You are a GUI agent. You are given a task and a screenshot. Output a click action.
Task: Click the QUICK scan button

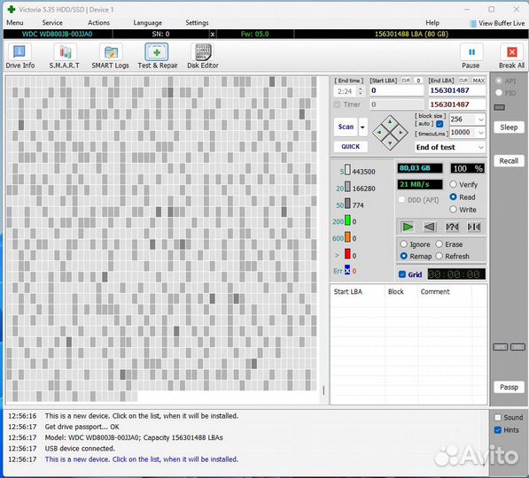351,147
